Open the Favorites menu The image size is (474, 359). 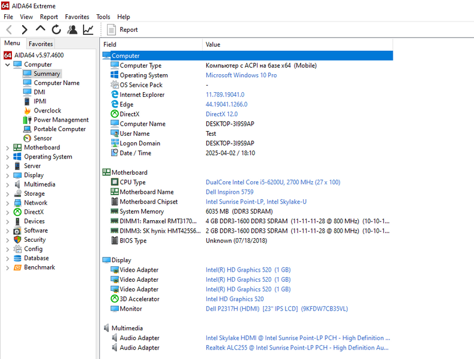click(x=77, y=17)
